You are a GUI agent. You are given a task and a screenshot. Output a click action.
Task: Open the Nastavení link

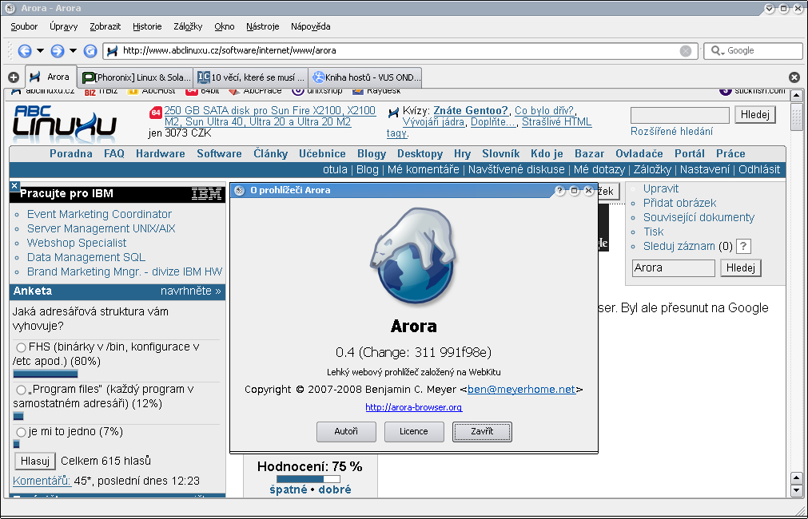[x=704, y=169]
